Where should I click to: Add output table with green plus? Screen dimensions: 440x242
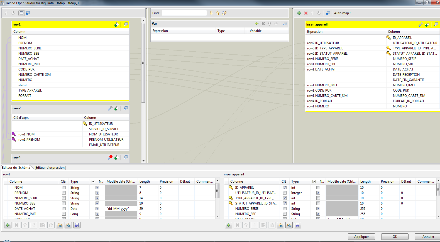click(x=299, y=13)
